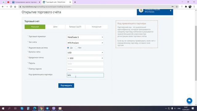Open the taskbar clock and date
Screen dimensions: 197x111
[x=186, y=109]
